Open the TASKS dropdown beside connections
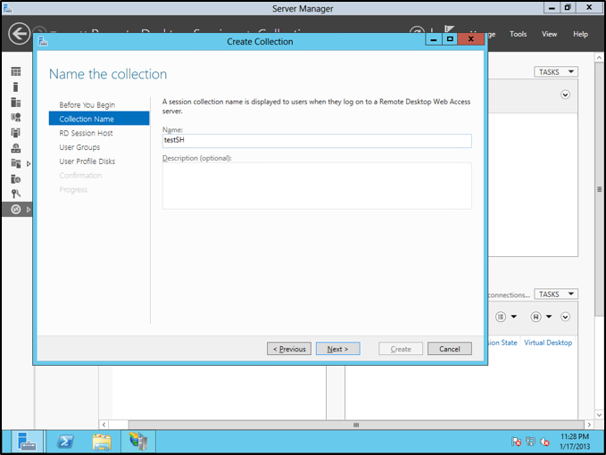The image size is (606, 455). point(556,294)
